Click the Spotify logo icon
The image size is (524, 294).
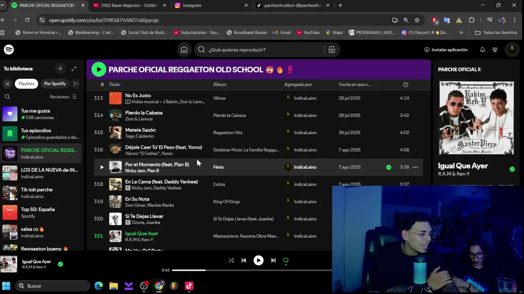(x=9, y=49)
